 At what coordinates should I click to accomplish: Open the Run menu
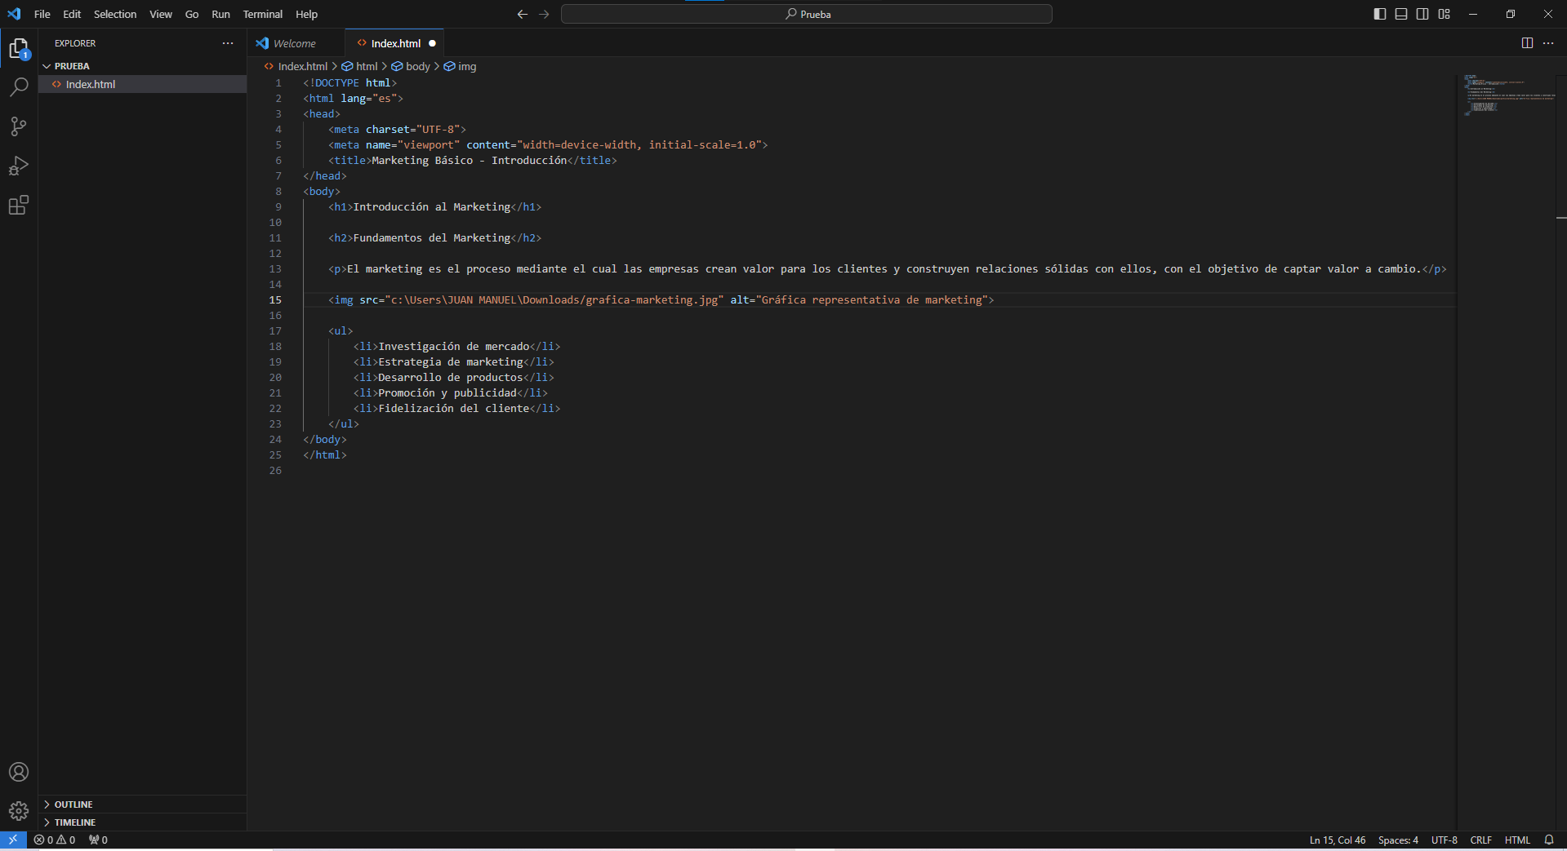click(x=220, y=14)
